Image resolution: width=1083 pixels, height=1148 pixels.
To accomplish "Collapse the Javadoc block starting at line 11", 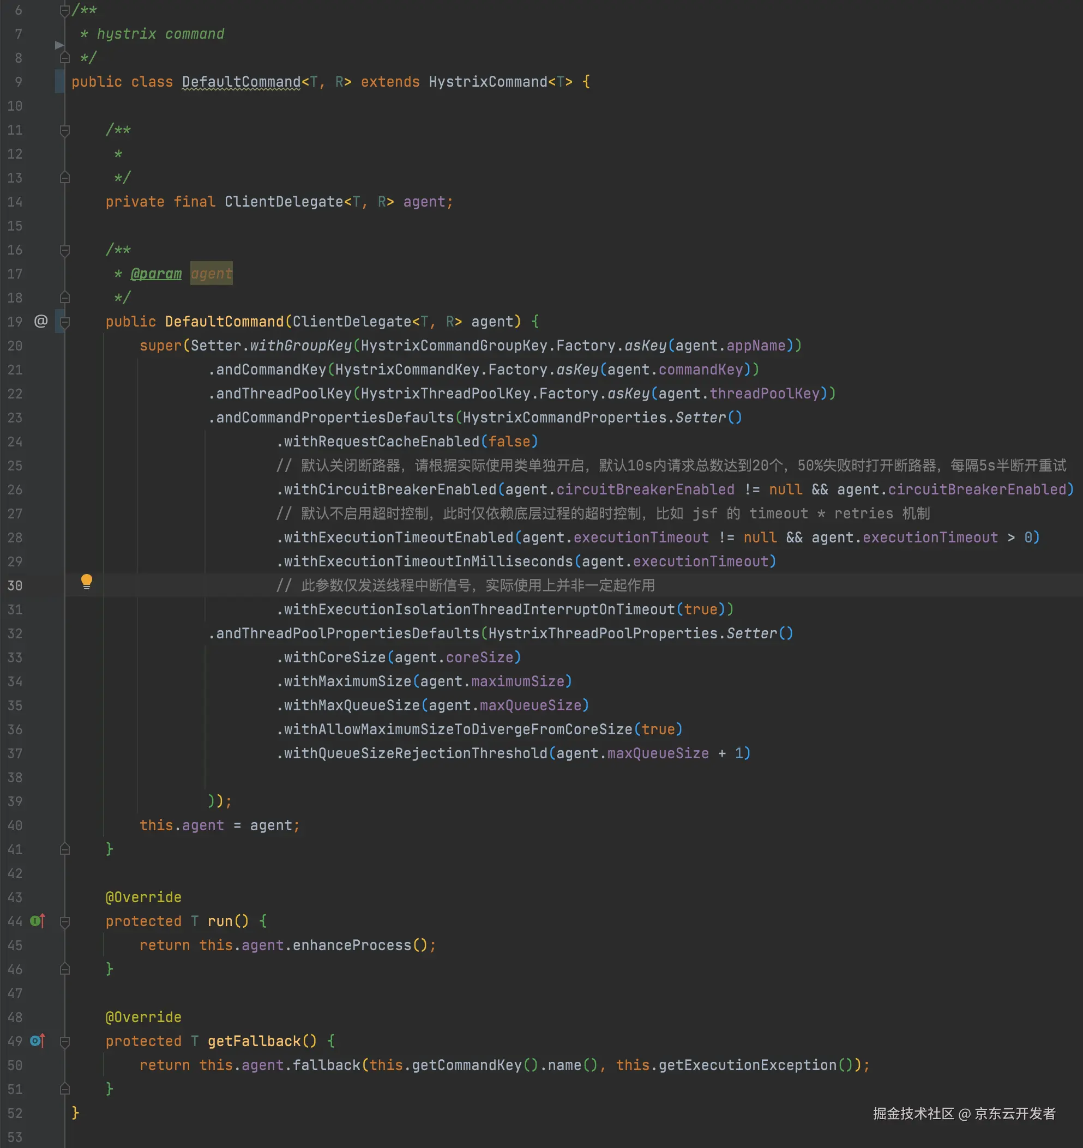I will [x=65, y=130].
